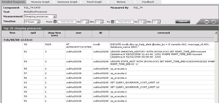Switch to the Detailed Diagnosis tab
The image size is (219, 103).
click(13, 2)
